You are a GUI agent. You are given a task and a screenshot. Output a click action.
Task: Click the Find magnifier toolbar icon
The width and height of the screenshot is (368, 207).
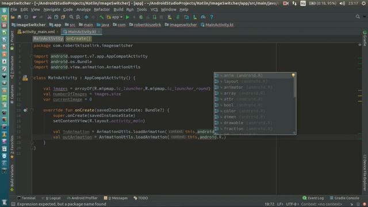tap(71, 17)
